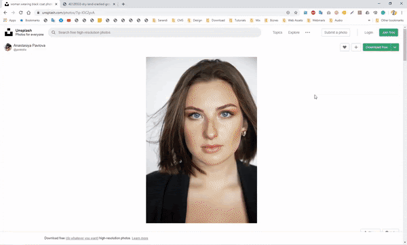This screenshot has width=407, height=245.
Task: Like the photo with the heart icon
Action: 345,48
